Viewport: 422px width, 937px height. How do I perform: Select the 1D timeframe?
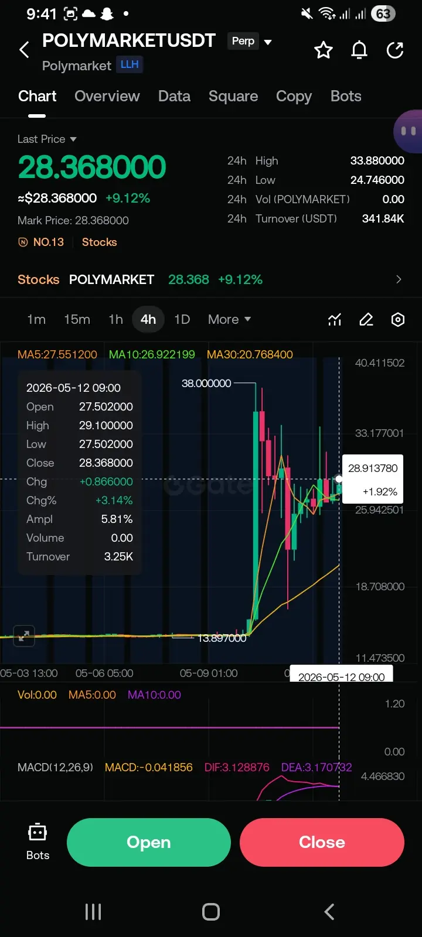tap(182, 319)
